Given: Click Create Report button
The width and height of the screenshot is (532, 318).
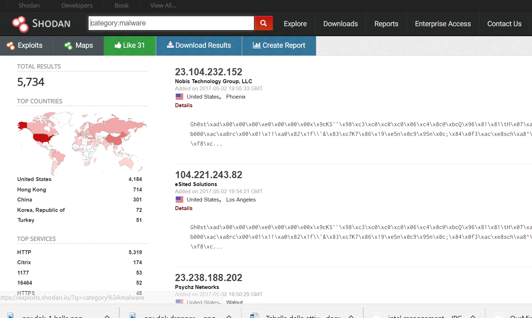Looking at the screenshot, I should (x=279, y=46).
